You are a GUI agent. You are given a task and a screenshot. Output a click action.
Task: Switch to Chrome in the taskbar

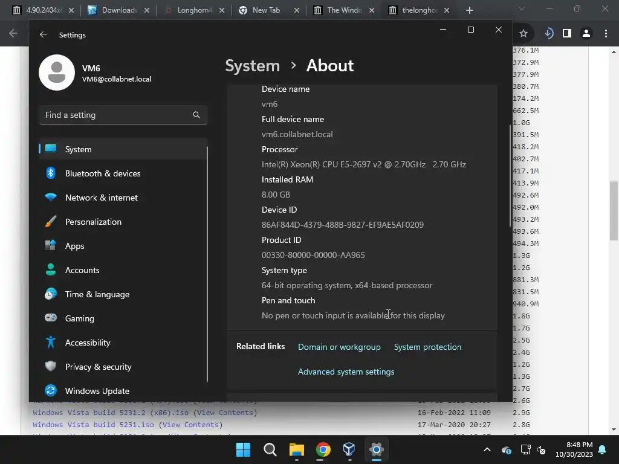tap(323, 449)
